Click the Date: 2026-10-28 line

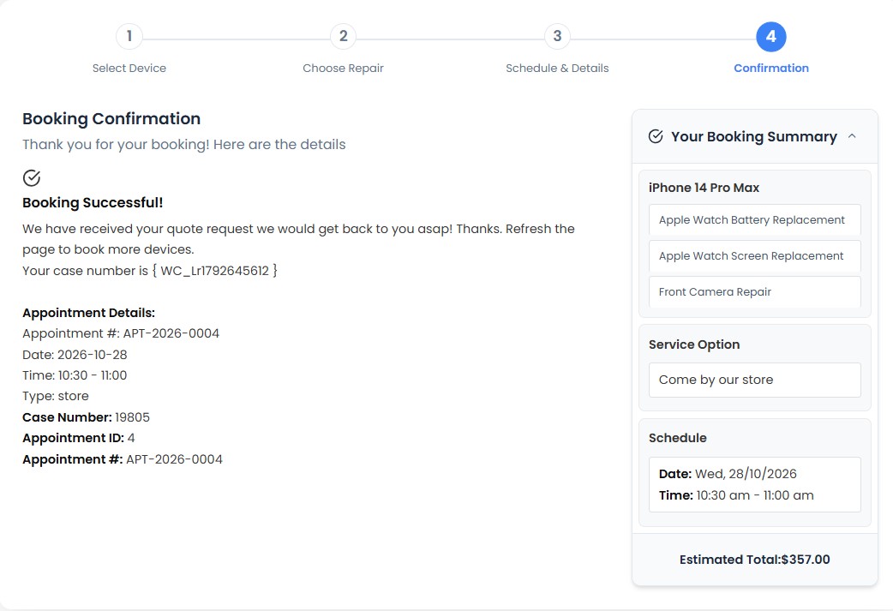pyautogui.click(x=75, y=355)
